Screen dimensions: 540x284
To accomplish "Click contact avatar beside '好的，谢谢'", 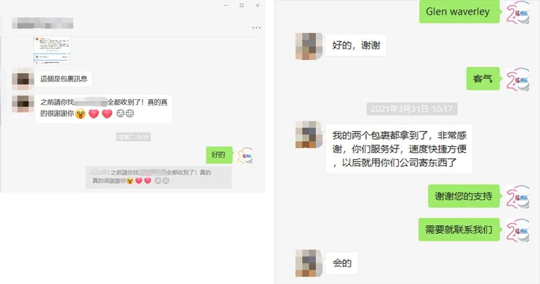I will (308, 46).
